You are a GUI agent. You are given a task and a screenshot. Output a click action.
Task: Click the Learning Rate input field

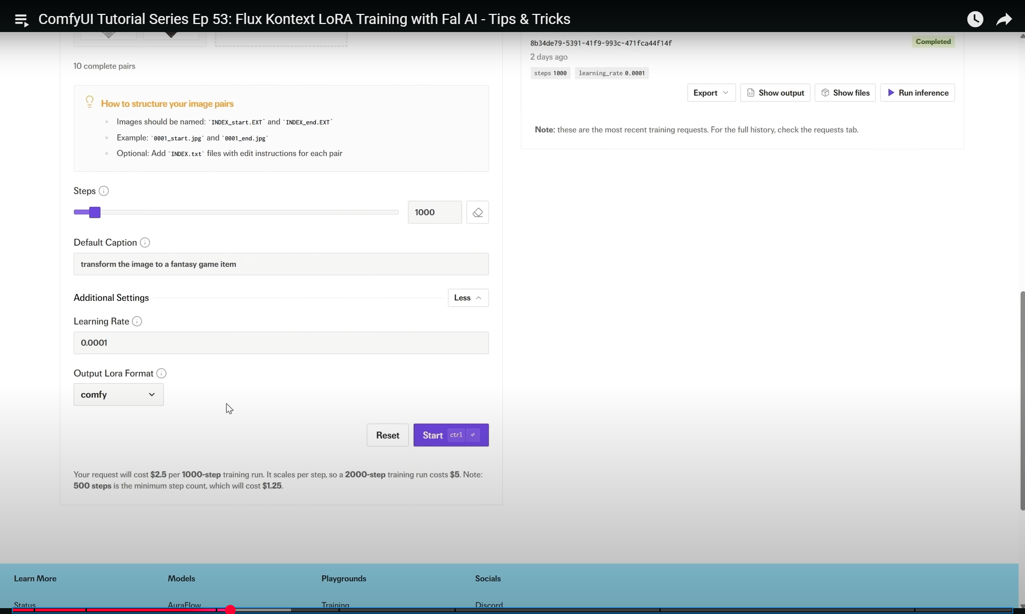pyautogui.click(x=281, y=343)
